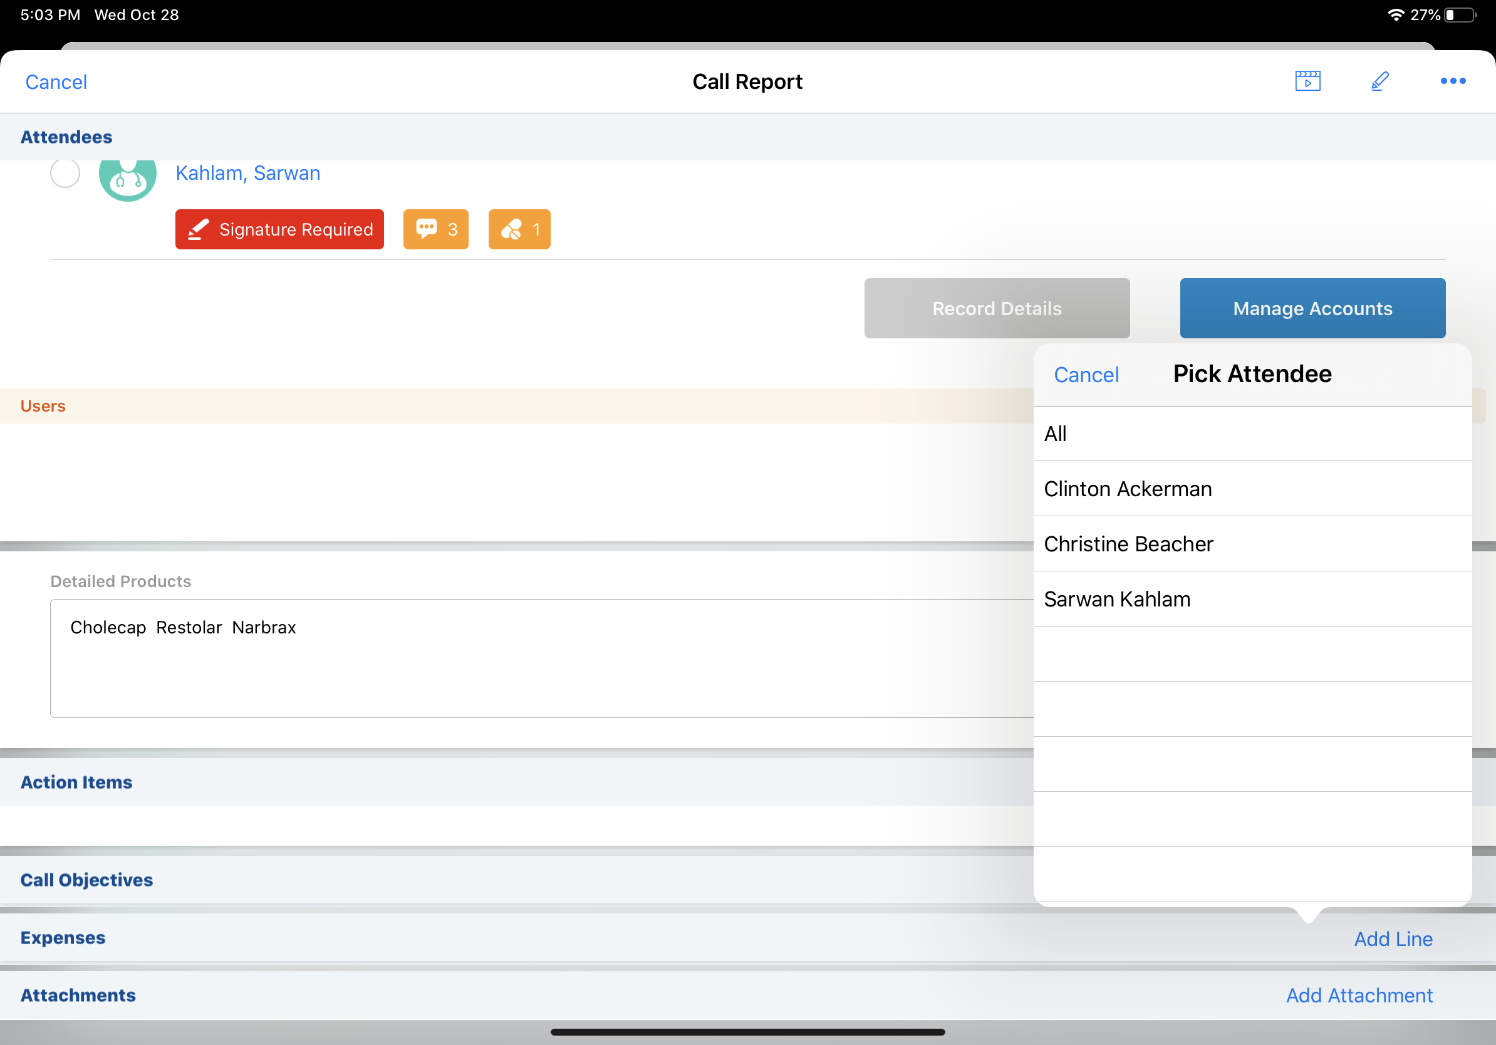Open the orange samples pill badge showing 1

point(519,229)
